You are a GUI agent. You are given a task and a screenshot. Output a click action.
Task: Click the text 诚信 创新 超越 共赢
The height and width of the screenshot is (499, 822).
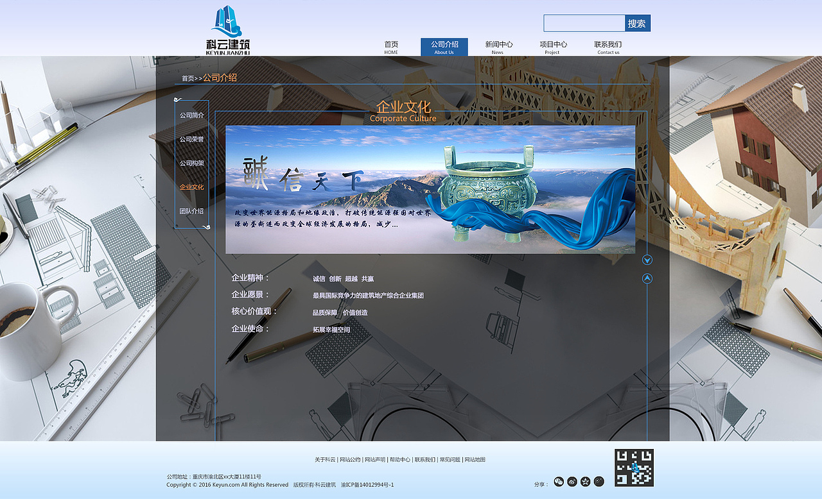343,279
